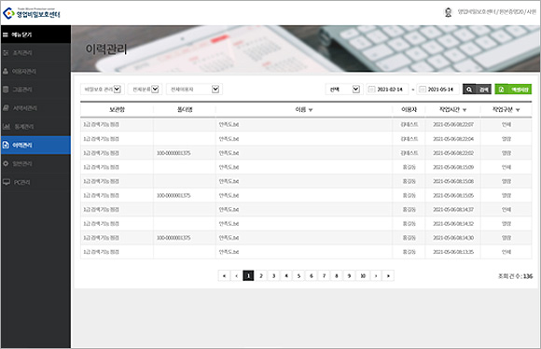541x349 pixels.
Task: Go to page 5
Action: coord(298,276)
